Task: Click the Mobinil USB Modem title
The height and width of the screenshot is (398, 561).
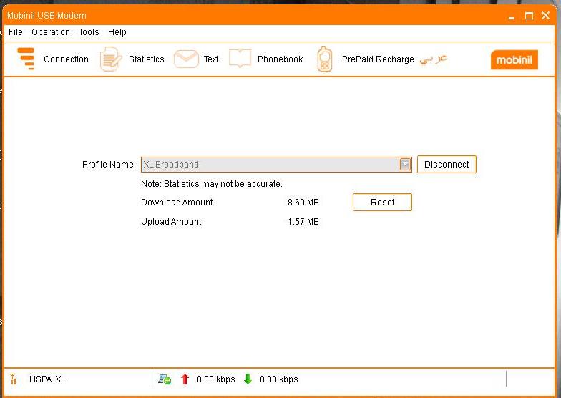Action: (47, 16)
